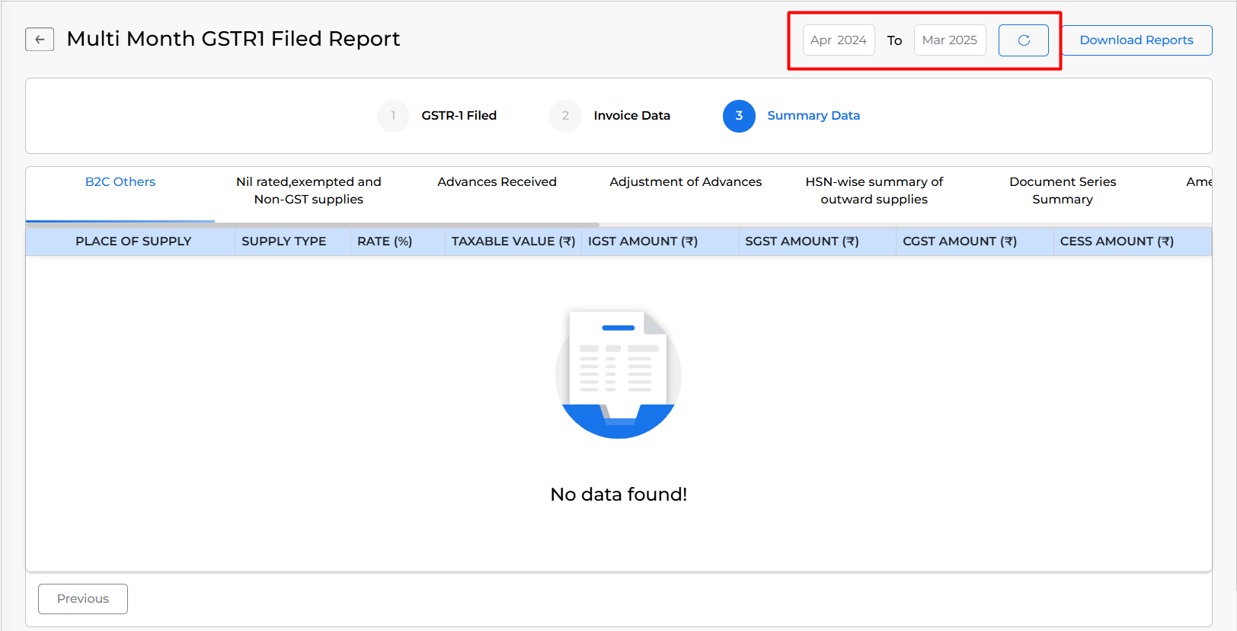Select step 3 Summary Data
This screenshot has width=1237, height=631.
tap(791, 116)
